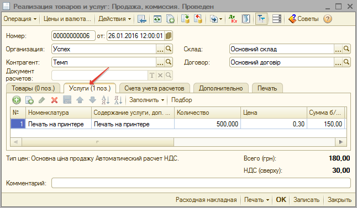Image resolution: width=357 pixels, height=208 pixels.
Task: Click the ellipsis select button for Организация
Action: click(160, 49)
